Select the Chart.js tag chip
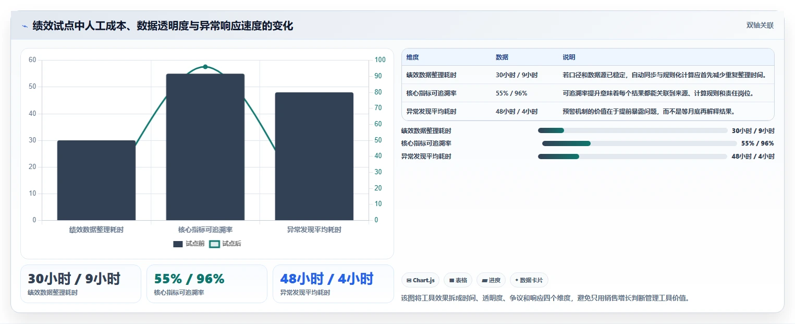Viewport: 795px width, 324px height. (x=421, y=280)
